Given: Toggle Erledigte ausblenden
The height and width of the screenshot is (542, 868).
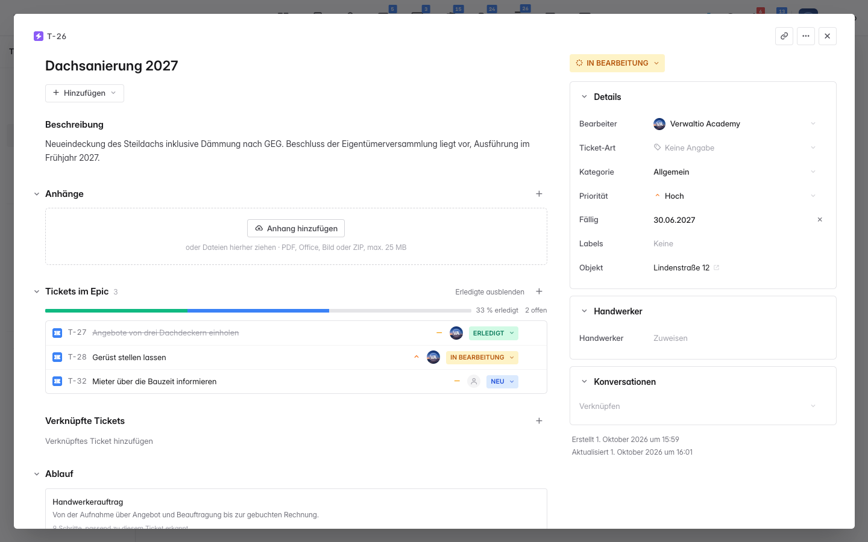Looking at the screenshot, I should pos(489,292).
